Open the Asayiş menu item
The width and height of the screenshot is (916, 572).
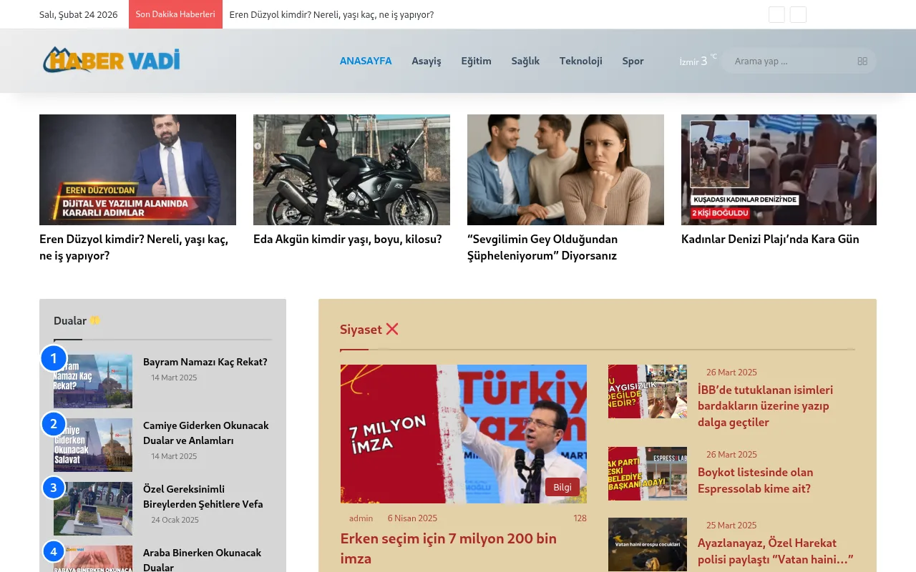point(427,61)
